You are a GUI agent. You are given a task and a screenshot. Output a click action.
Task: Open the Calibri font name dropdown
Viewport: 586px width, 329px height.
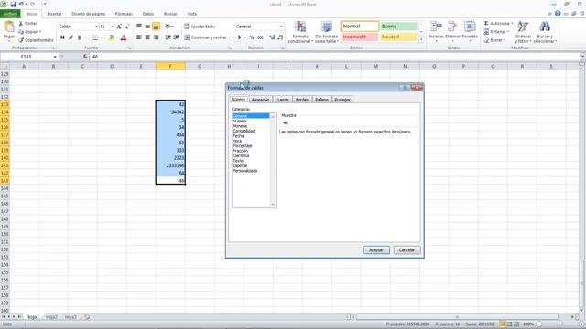click(96, 27)
